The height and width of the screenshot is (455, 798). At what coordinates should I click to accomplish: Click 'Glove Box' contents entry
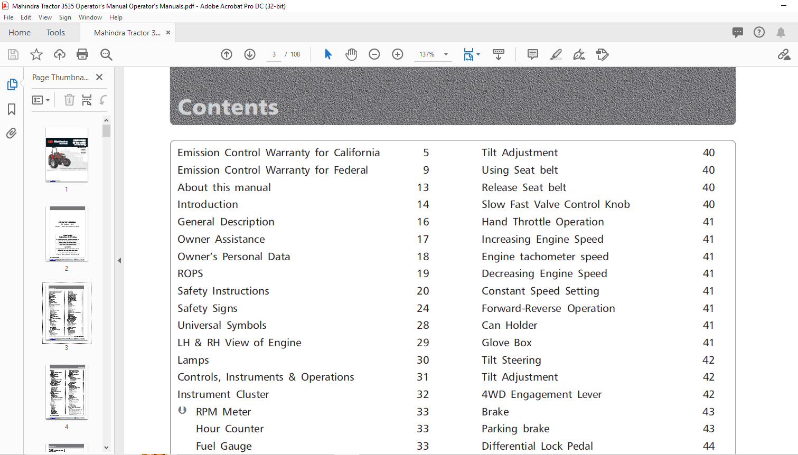(x=506, y=343)
